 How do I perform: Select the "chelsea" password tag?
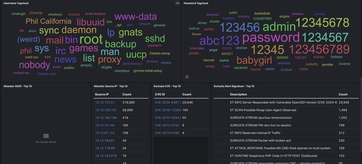coord(297,14)
